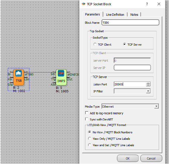The height and width of the screenshot is (164, 169).
Task: Enable Add to log-record memory checkbox
Action: tap(87, 113)
